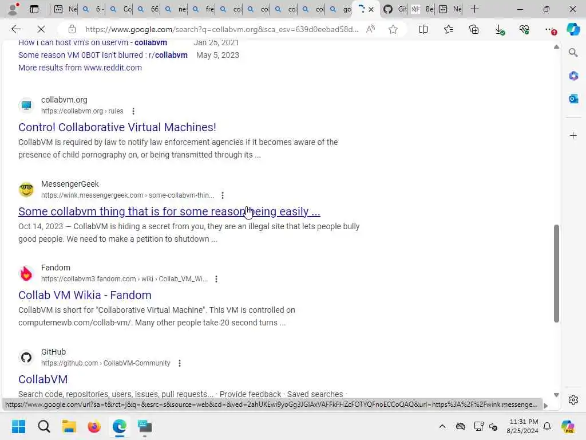Open Microsoft Edge taskbar icon
This screenshot has height=440, width=586.
(x=119, y=426)
